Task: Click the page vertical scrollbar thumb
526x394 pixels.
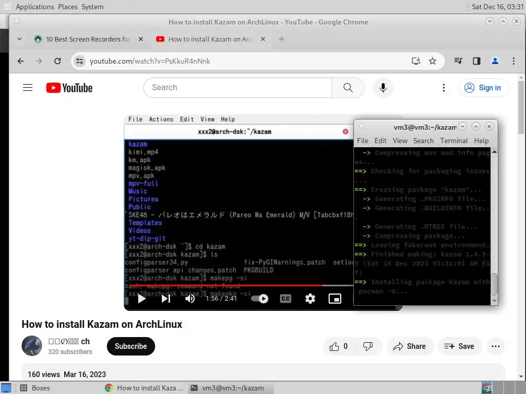Action: pyautogui.click(x=521, y=107)
